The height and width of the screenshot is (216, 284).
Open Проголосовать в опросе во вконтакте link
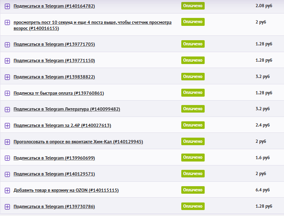pyautogui.click(x=78, y=142)
